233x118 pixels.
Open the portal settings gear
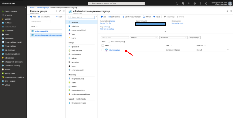pyautogui.click(x=195, y=3)
